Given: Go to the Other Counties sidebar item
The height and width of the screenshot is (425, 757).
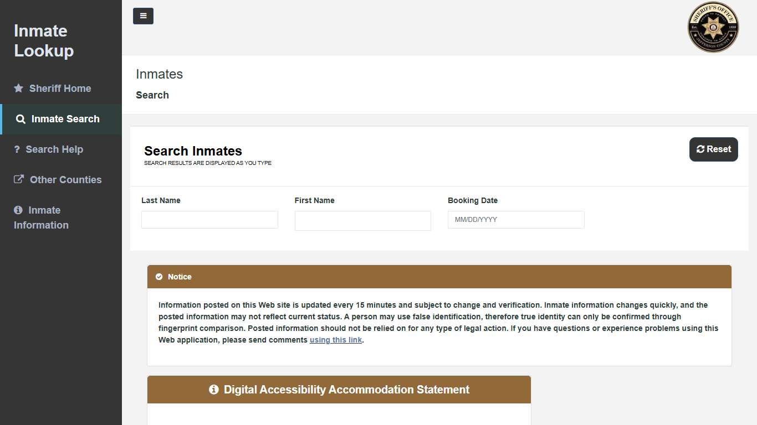Looking at the screenshot, I should [65, 180].
